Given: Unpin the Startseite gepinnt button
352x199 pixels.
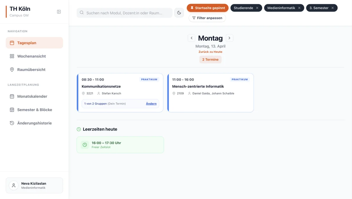Looking at the screenshot, I should coord(207,8).
